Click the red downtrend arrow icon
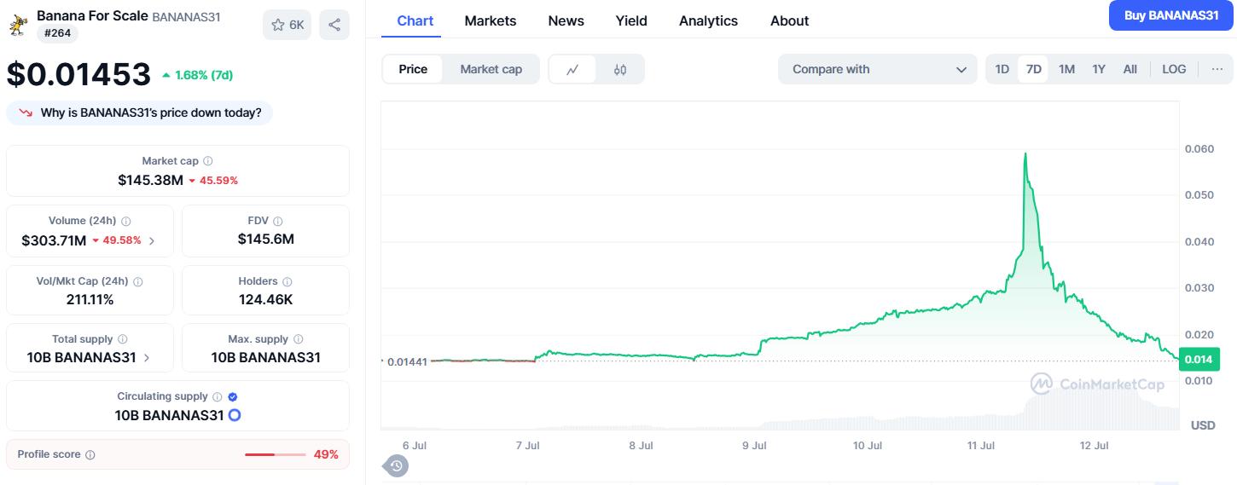1237x485 pixels. coord(26,113)
